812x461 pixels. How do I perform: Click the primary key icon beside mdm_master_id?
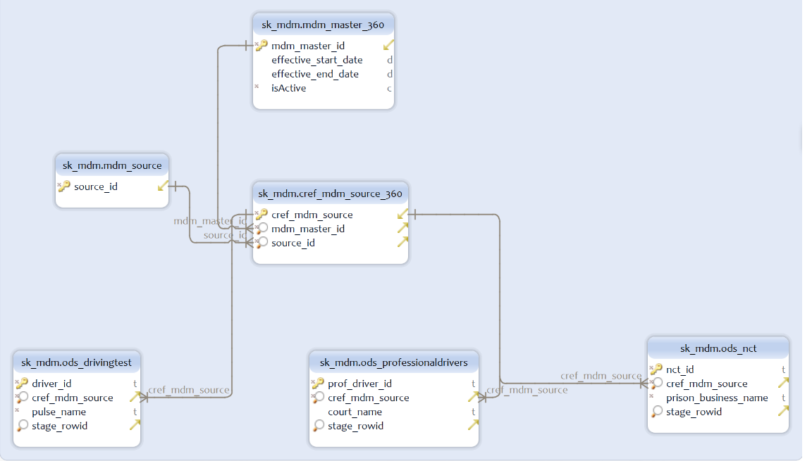click(x=261, y=44)
